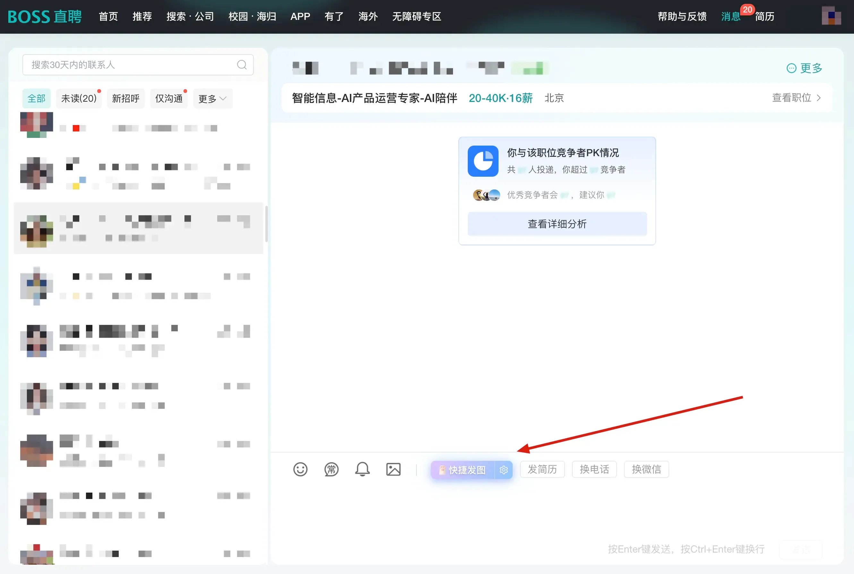Open the emoji picker icon
The image size is (854, 574).
(x=300, y=470)
